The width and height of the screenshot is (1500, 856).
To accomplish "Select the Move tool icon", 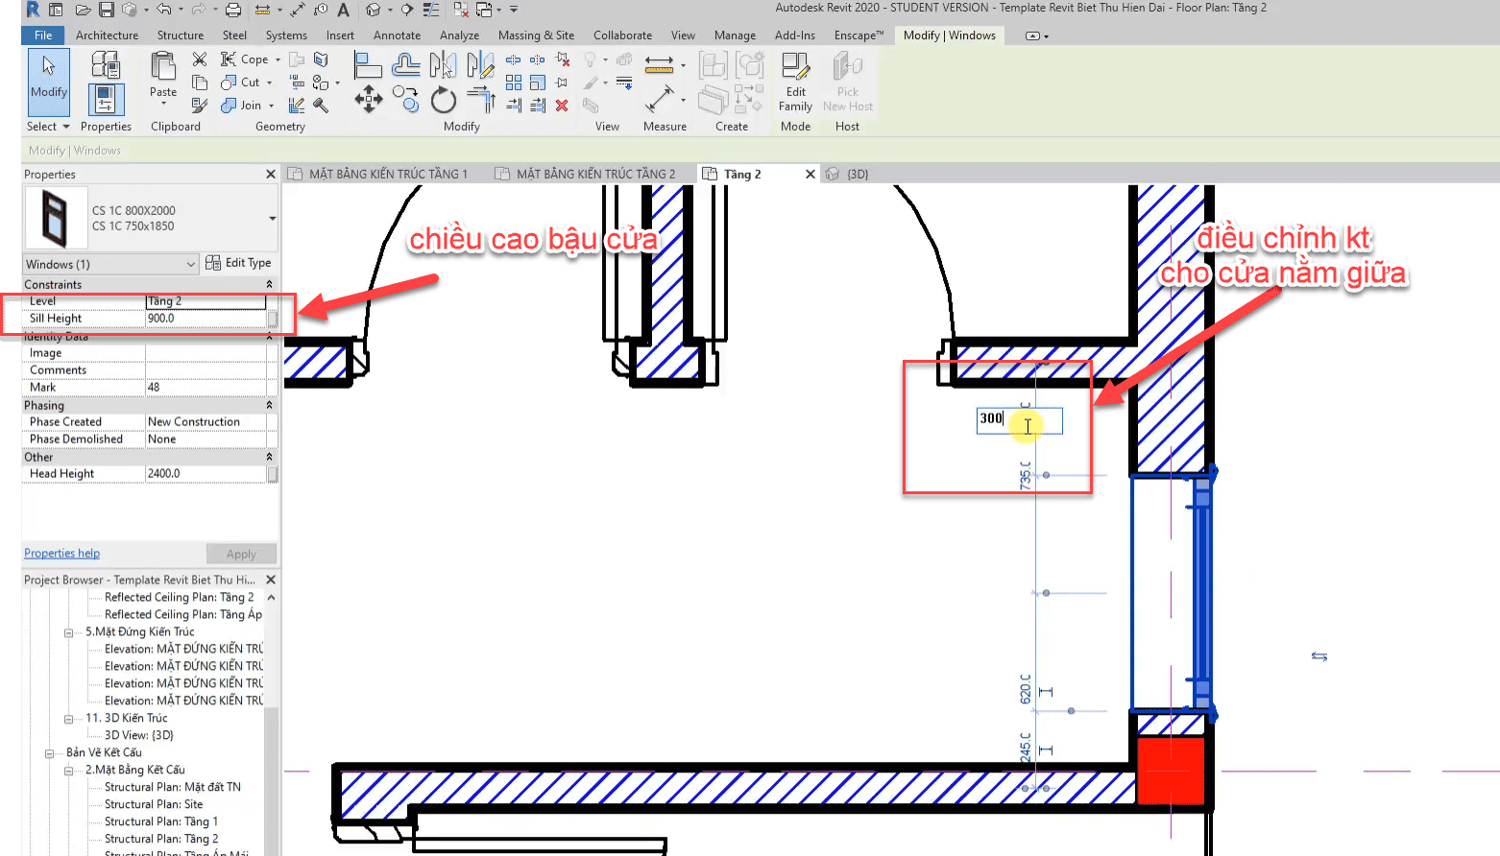I will click(369, 99).
